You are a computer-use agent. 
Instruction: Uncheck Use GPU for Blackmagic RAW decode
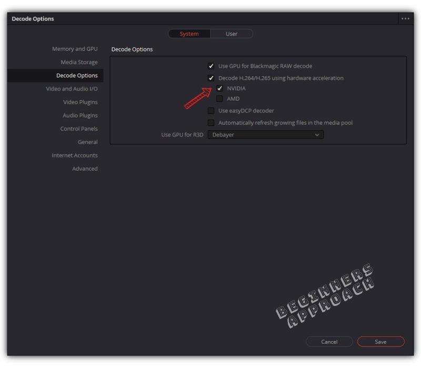[x=210, y=66]
